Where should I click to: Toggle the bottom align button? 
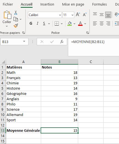pos(108,15)
